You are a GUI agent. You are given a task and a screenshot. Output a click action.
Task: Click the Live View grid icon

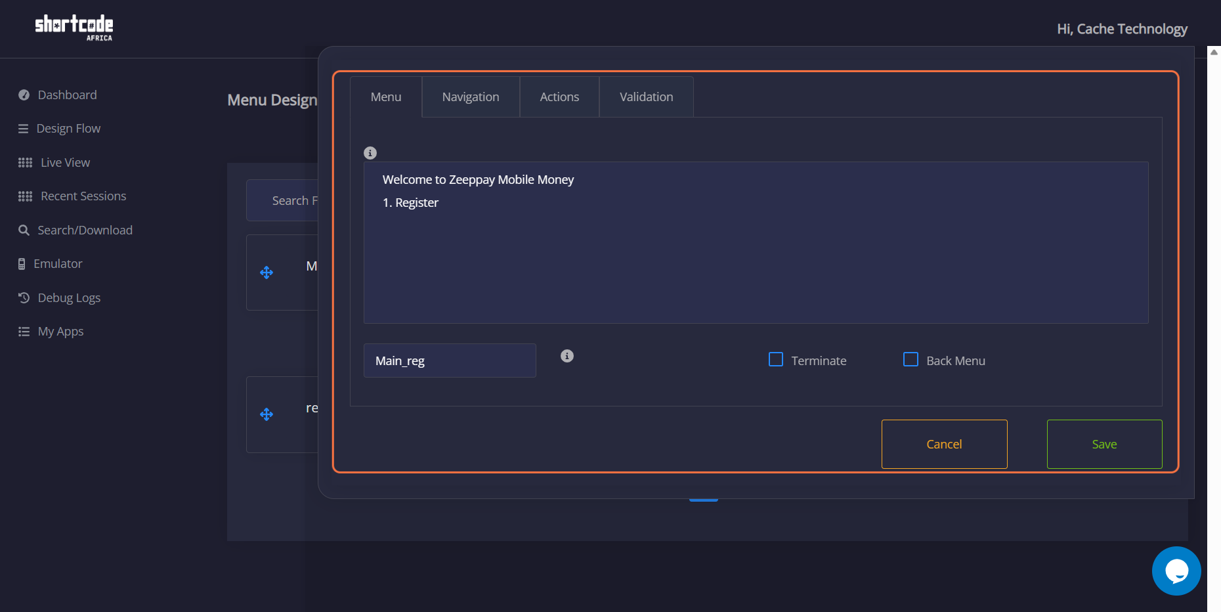tap(25, 163)
